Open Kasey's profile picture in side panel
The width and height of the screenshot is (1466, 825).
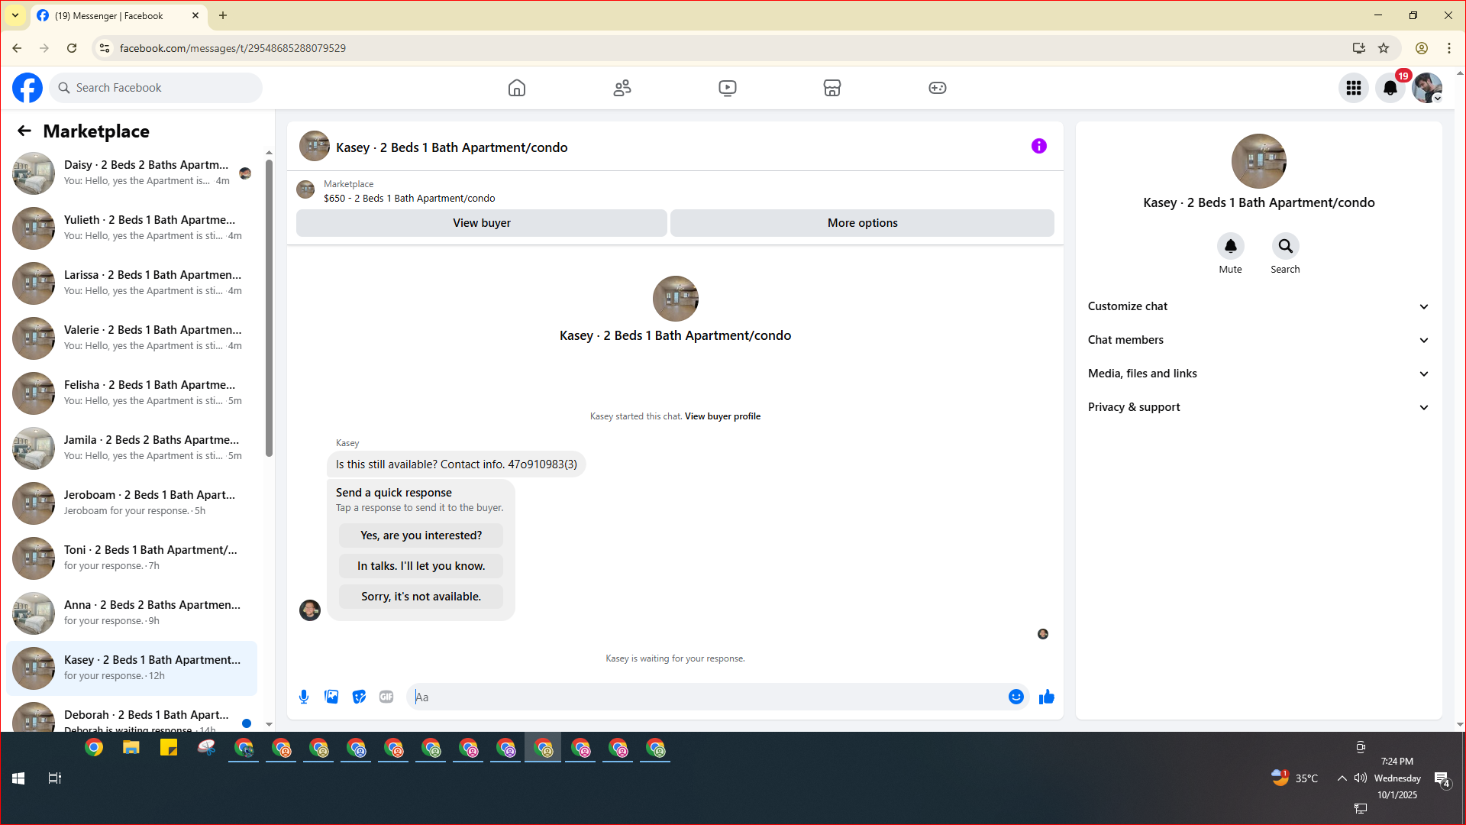(1259, 161)
